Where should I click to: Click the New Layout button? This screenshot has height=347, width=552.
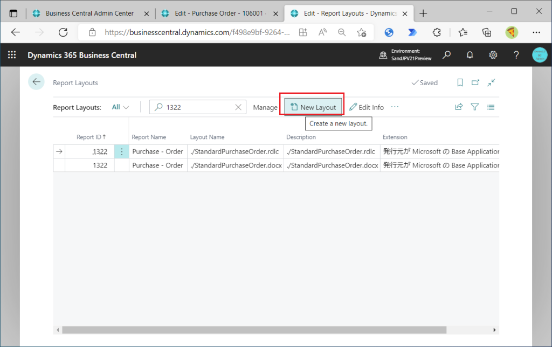pyautogui.click(x=313, y=107)
